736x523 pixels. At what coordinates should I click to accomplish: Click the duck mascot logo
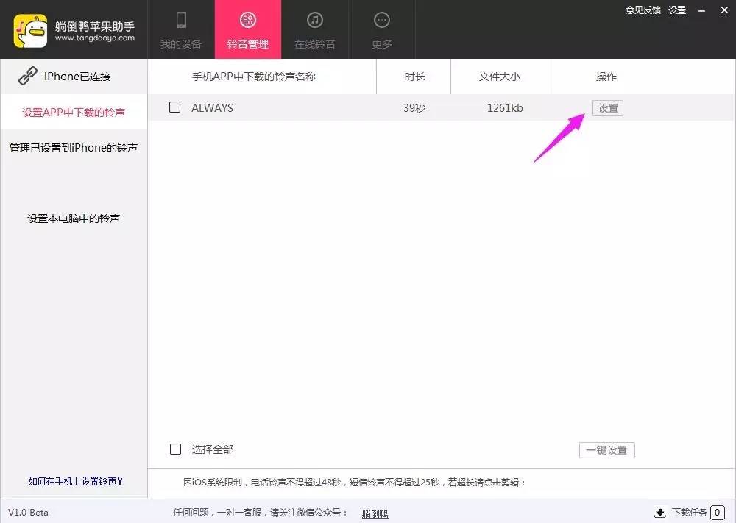[29, 29]
